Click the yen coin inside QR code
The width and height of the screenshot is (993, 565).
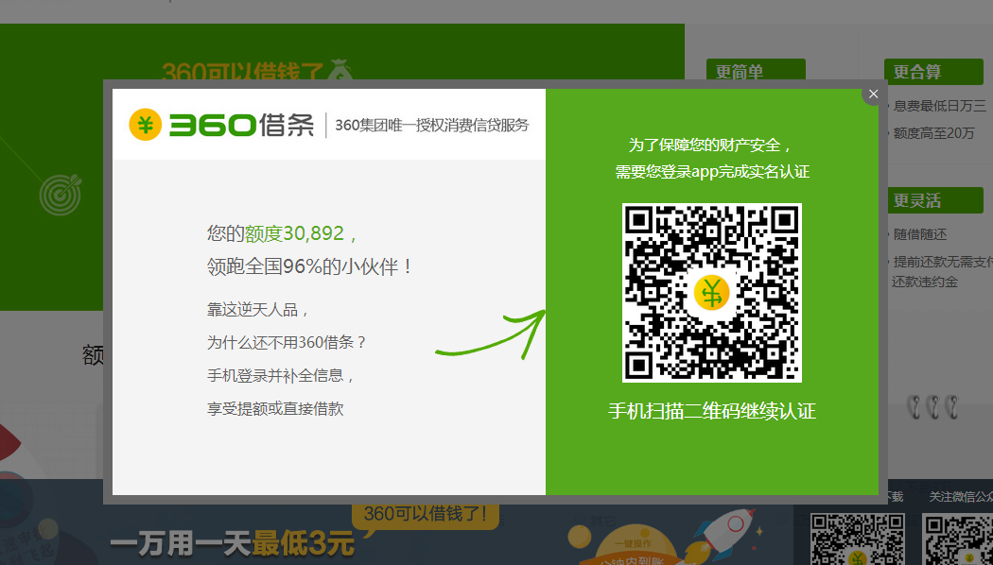coord(712,293)
